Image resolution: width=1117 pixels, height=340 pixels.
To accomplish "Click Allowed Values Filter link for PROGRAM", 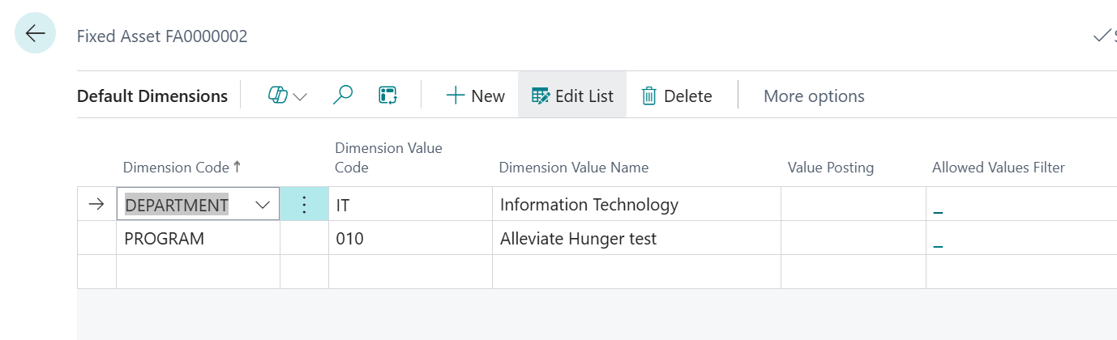I will pos(938,242).
